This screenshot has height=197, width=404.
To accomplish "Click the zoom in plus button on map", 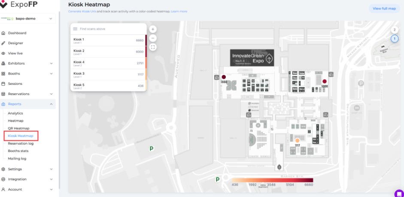I will (x=153, y=29).
